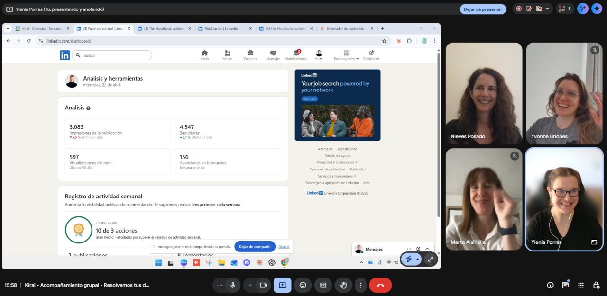Close the Panel de control LinkedIn tab

coord(129,28)
